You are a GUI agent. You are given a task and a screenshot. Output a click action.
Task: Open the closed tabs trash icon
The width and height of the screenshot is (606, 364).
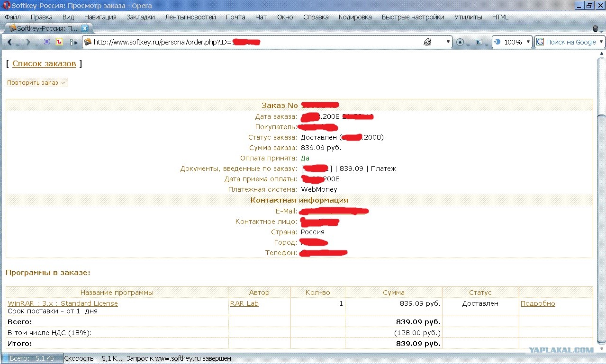click(596, 28)
